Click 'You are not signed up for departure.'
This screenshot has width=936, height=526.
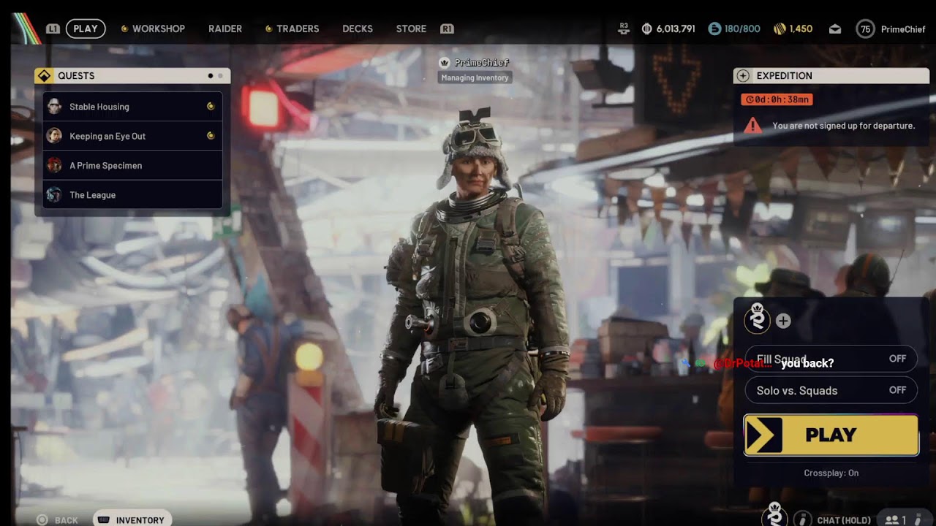(844, 126)
